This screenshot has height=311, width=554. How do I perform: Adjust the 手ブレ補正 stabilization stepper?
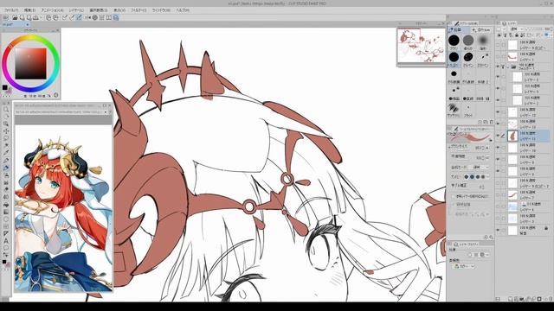(x=483, y=187)
